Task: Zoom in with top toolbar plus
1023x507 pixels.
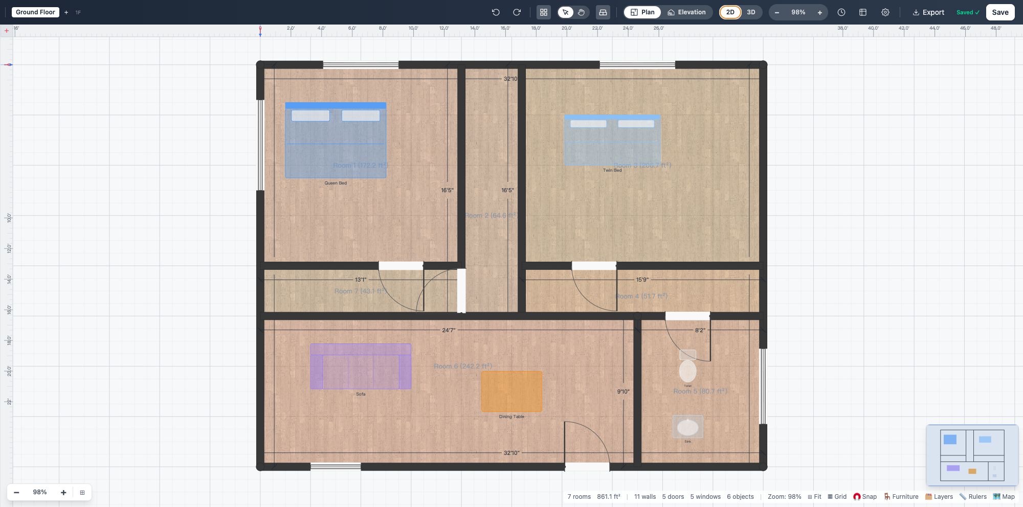Action: click(x=820, y=12)
